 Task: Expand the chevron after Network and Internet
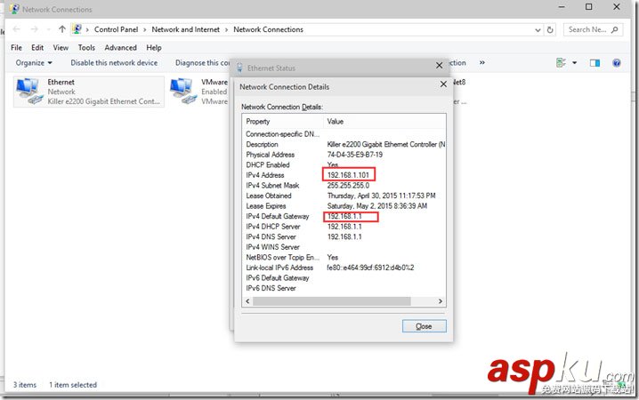(226, 29)
